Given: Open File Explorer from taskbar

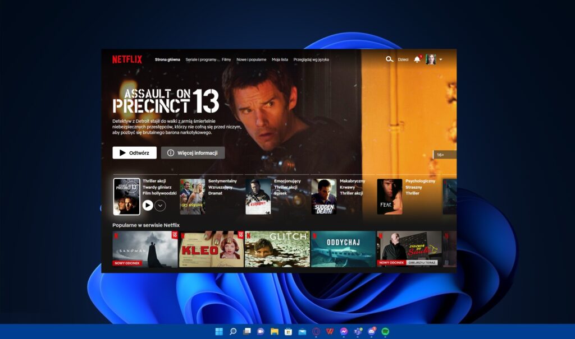Looking at the screenshot, I should coord(274,331).
